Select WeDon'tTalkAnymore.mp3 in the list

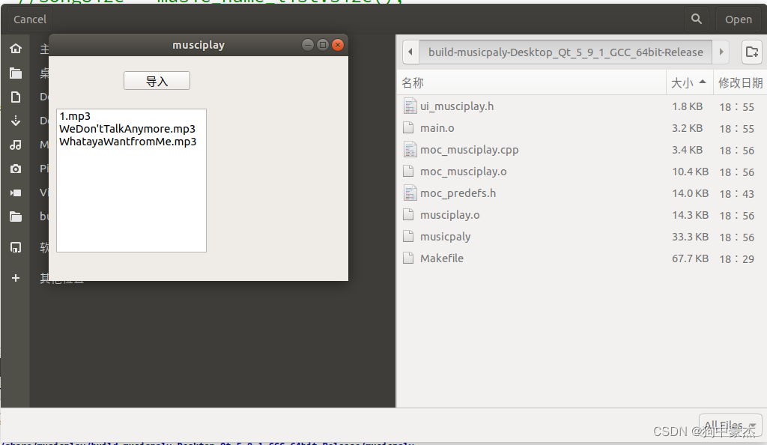tap(127, 129)
